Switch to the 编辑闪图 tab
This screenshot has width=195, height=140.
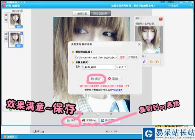point(82,14)
